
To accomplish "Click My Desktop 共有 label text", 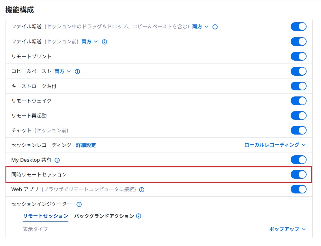I will (31, 160).
